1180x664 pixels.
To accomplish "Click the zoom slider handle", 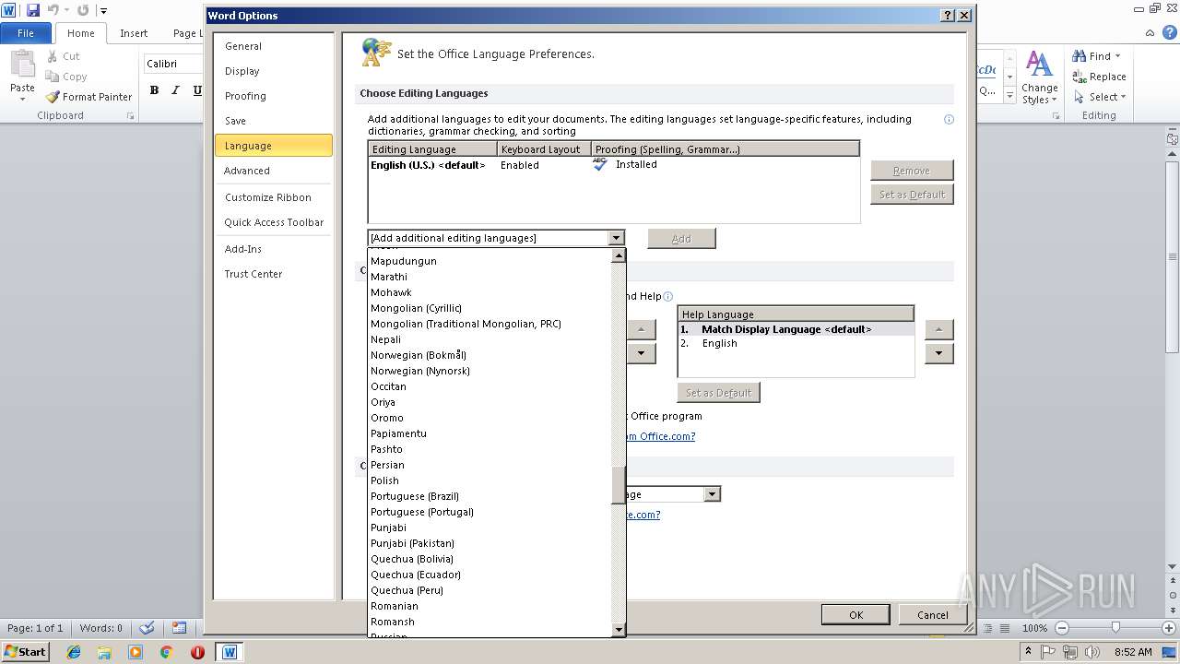I will click(x=1115, y=628).
